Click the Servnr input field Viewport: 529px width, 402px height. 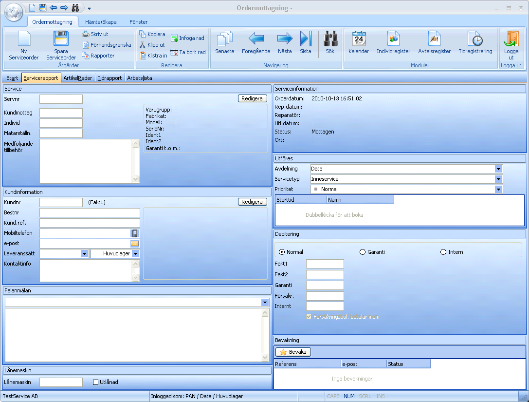(61, 99)
